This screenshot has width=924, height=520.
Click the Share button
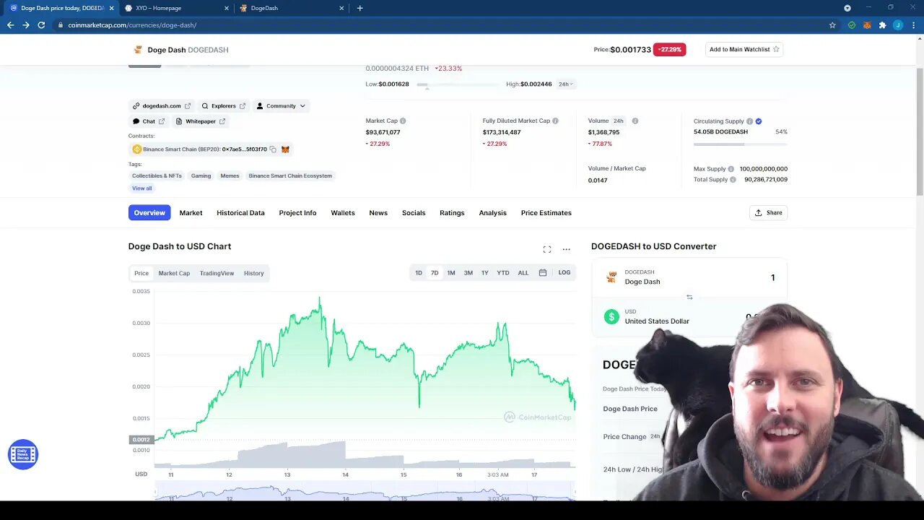(769, 213)
